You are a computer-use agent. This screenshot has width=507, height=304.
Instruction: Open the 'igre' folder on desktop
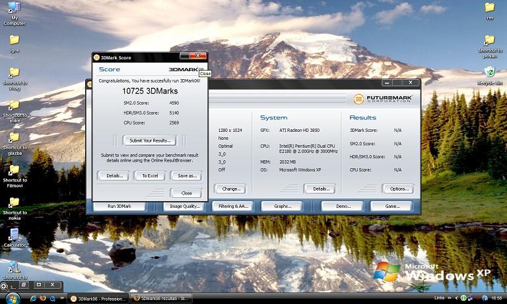(14, 40)
